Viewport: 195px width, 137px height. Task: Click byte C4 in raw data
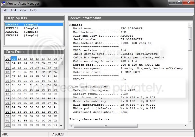click(x=55, y=125)
